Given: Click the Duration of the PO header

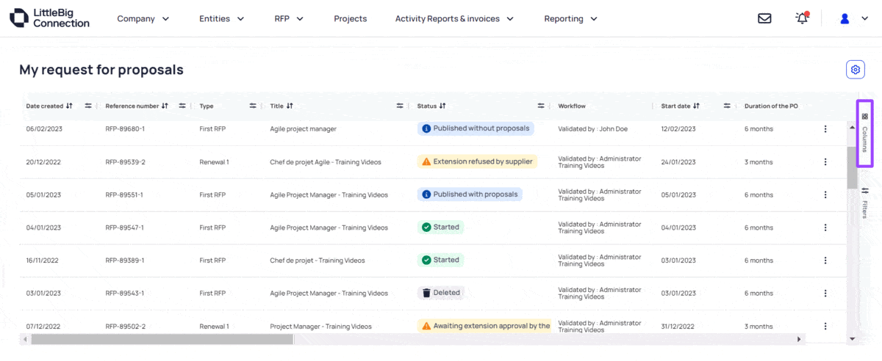Looking at the screenshot, I should pos(771,106).
